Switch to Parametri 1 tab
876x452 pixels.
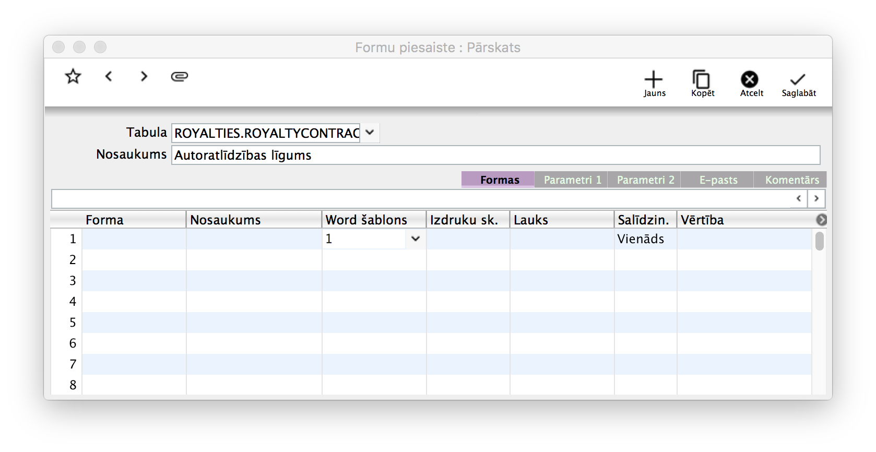tap(572, 180)
